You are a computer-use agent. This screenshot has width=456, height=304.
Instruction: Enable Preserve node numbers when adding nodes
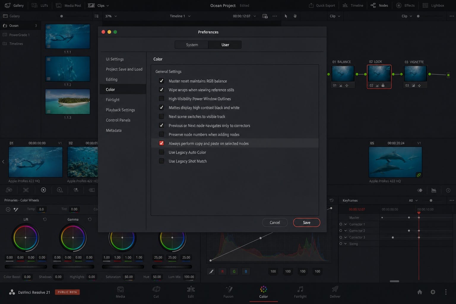click(x=161, y=134)
